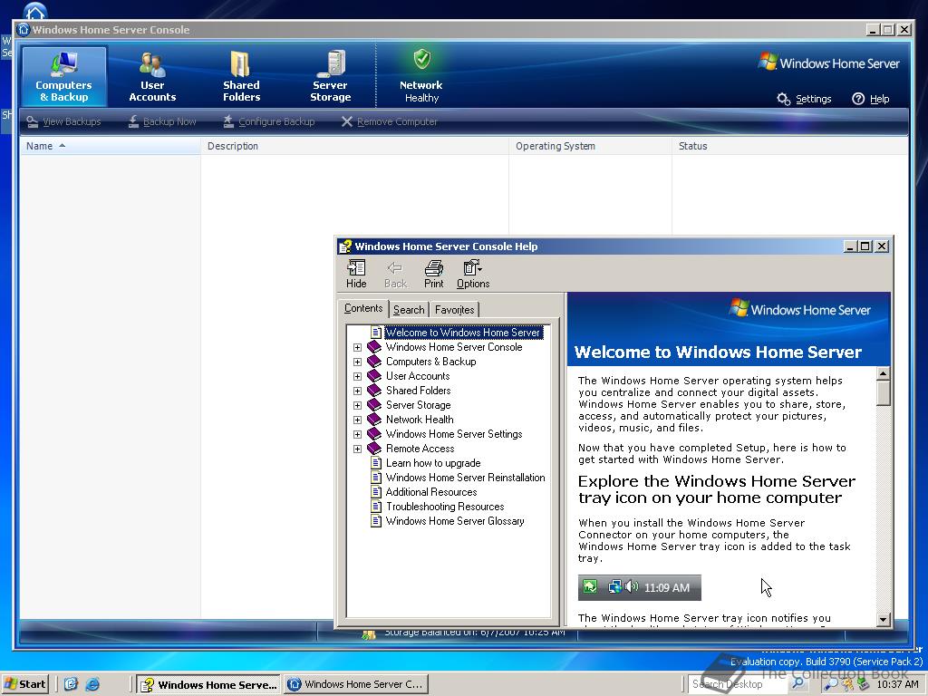The width and height of the screenshot is (928, 696).
Task: Minimize the Help window
Action: click(850, 246)
